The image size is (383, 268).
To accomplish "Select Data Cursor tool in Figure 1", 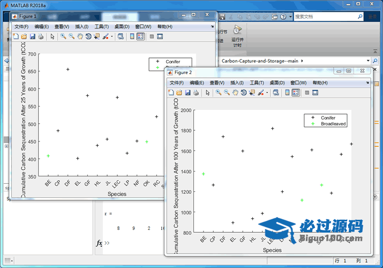I will click(x=97, y=36).
